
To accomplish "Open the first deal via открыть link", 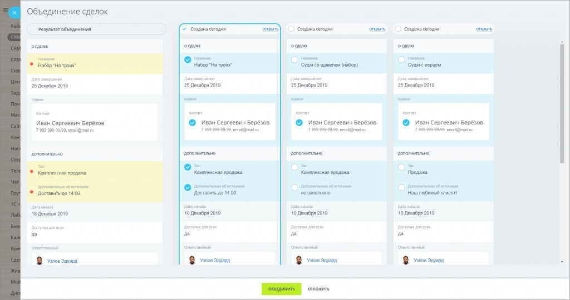I will 270,29.
